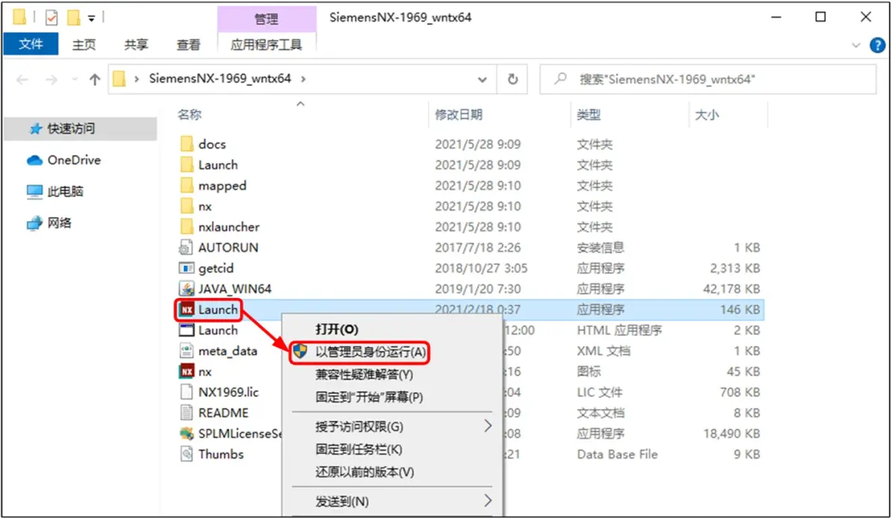The height and width of the screenshot is (519, 891).
Task: Click the "LIC 文件" type text
Action: tap(599, 392)
